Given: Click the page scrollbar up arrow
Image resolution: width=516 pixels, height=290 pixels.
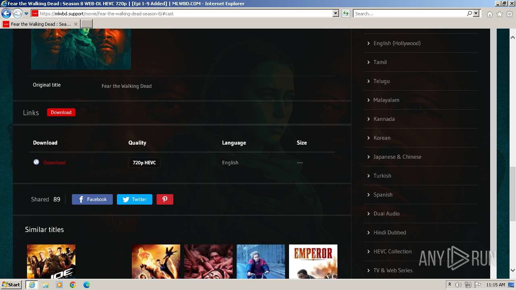Looking at the screenshot, I should pyautogui.click(x=513, y=37).
